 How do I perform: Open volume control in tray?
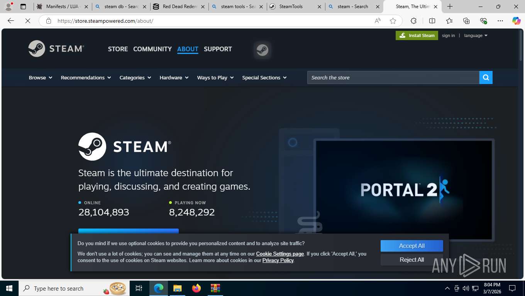click(x=466, y=288)
